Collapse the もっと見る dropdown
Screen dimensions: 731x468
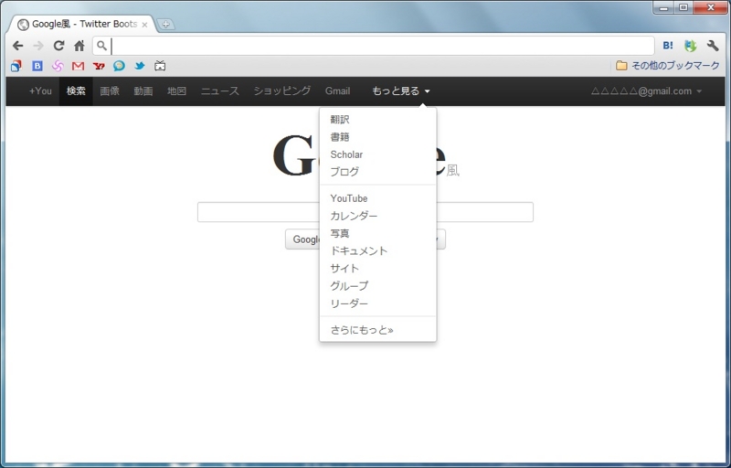click(x=401, y=90)
